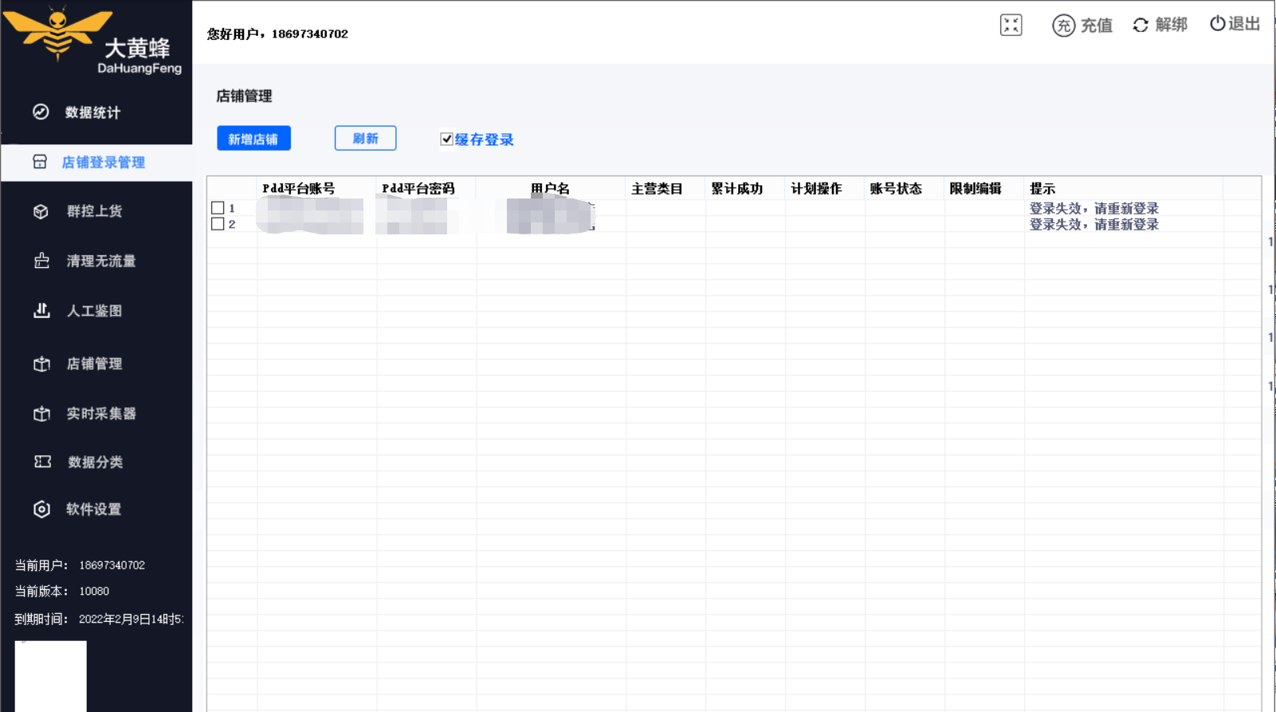Click 解绑 to unbind the account

(1160, 25)
